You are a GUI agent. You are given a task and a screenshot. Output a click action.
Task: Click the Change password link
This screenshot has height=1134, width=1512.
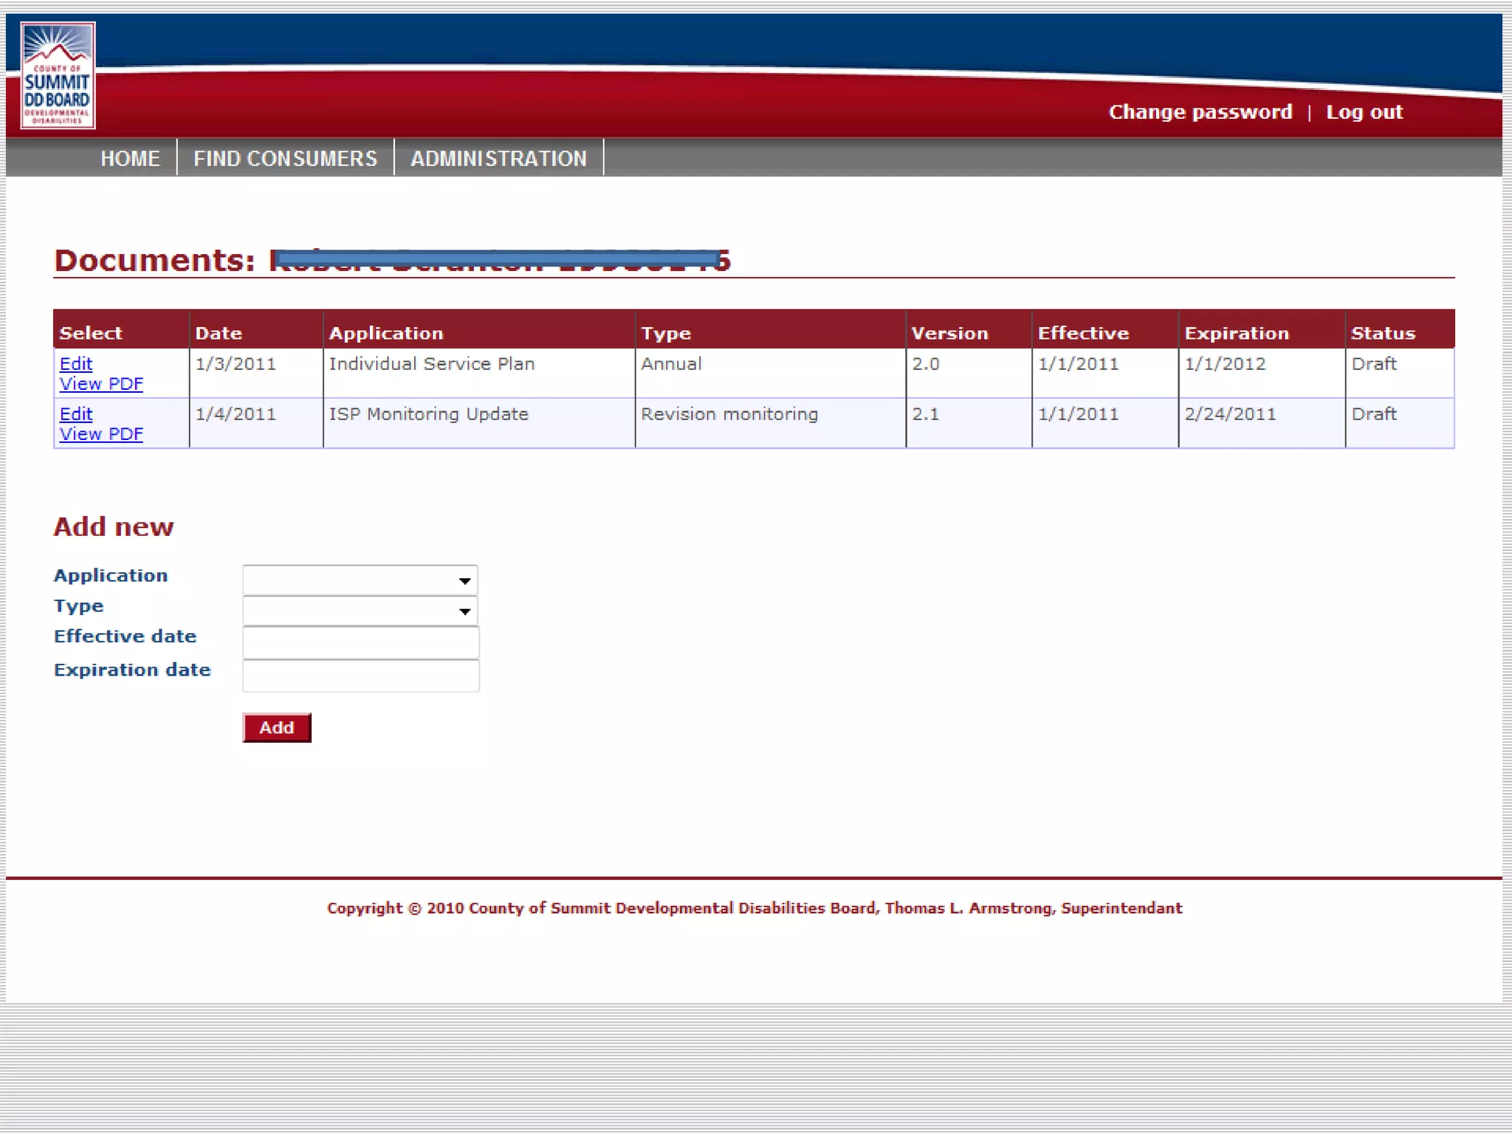[1200, 112]
